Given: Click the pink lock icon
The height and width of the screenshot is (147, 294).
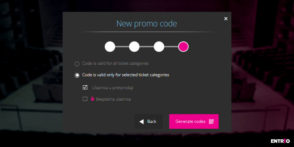Looking at the screenshot, I should coord(92,98).
